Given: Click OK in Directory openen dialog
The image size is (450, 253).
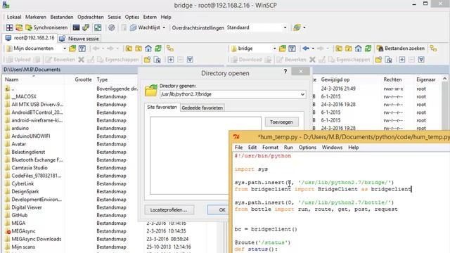Looking at the screenshot, I should pos(219,210).
